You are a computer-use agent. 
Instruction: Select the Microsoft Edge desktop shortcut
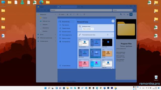point(41,2)
